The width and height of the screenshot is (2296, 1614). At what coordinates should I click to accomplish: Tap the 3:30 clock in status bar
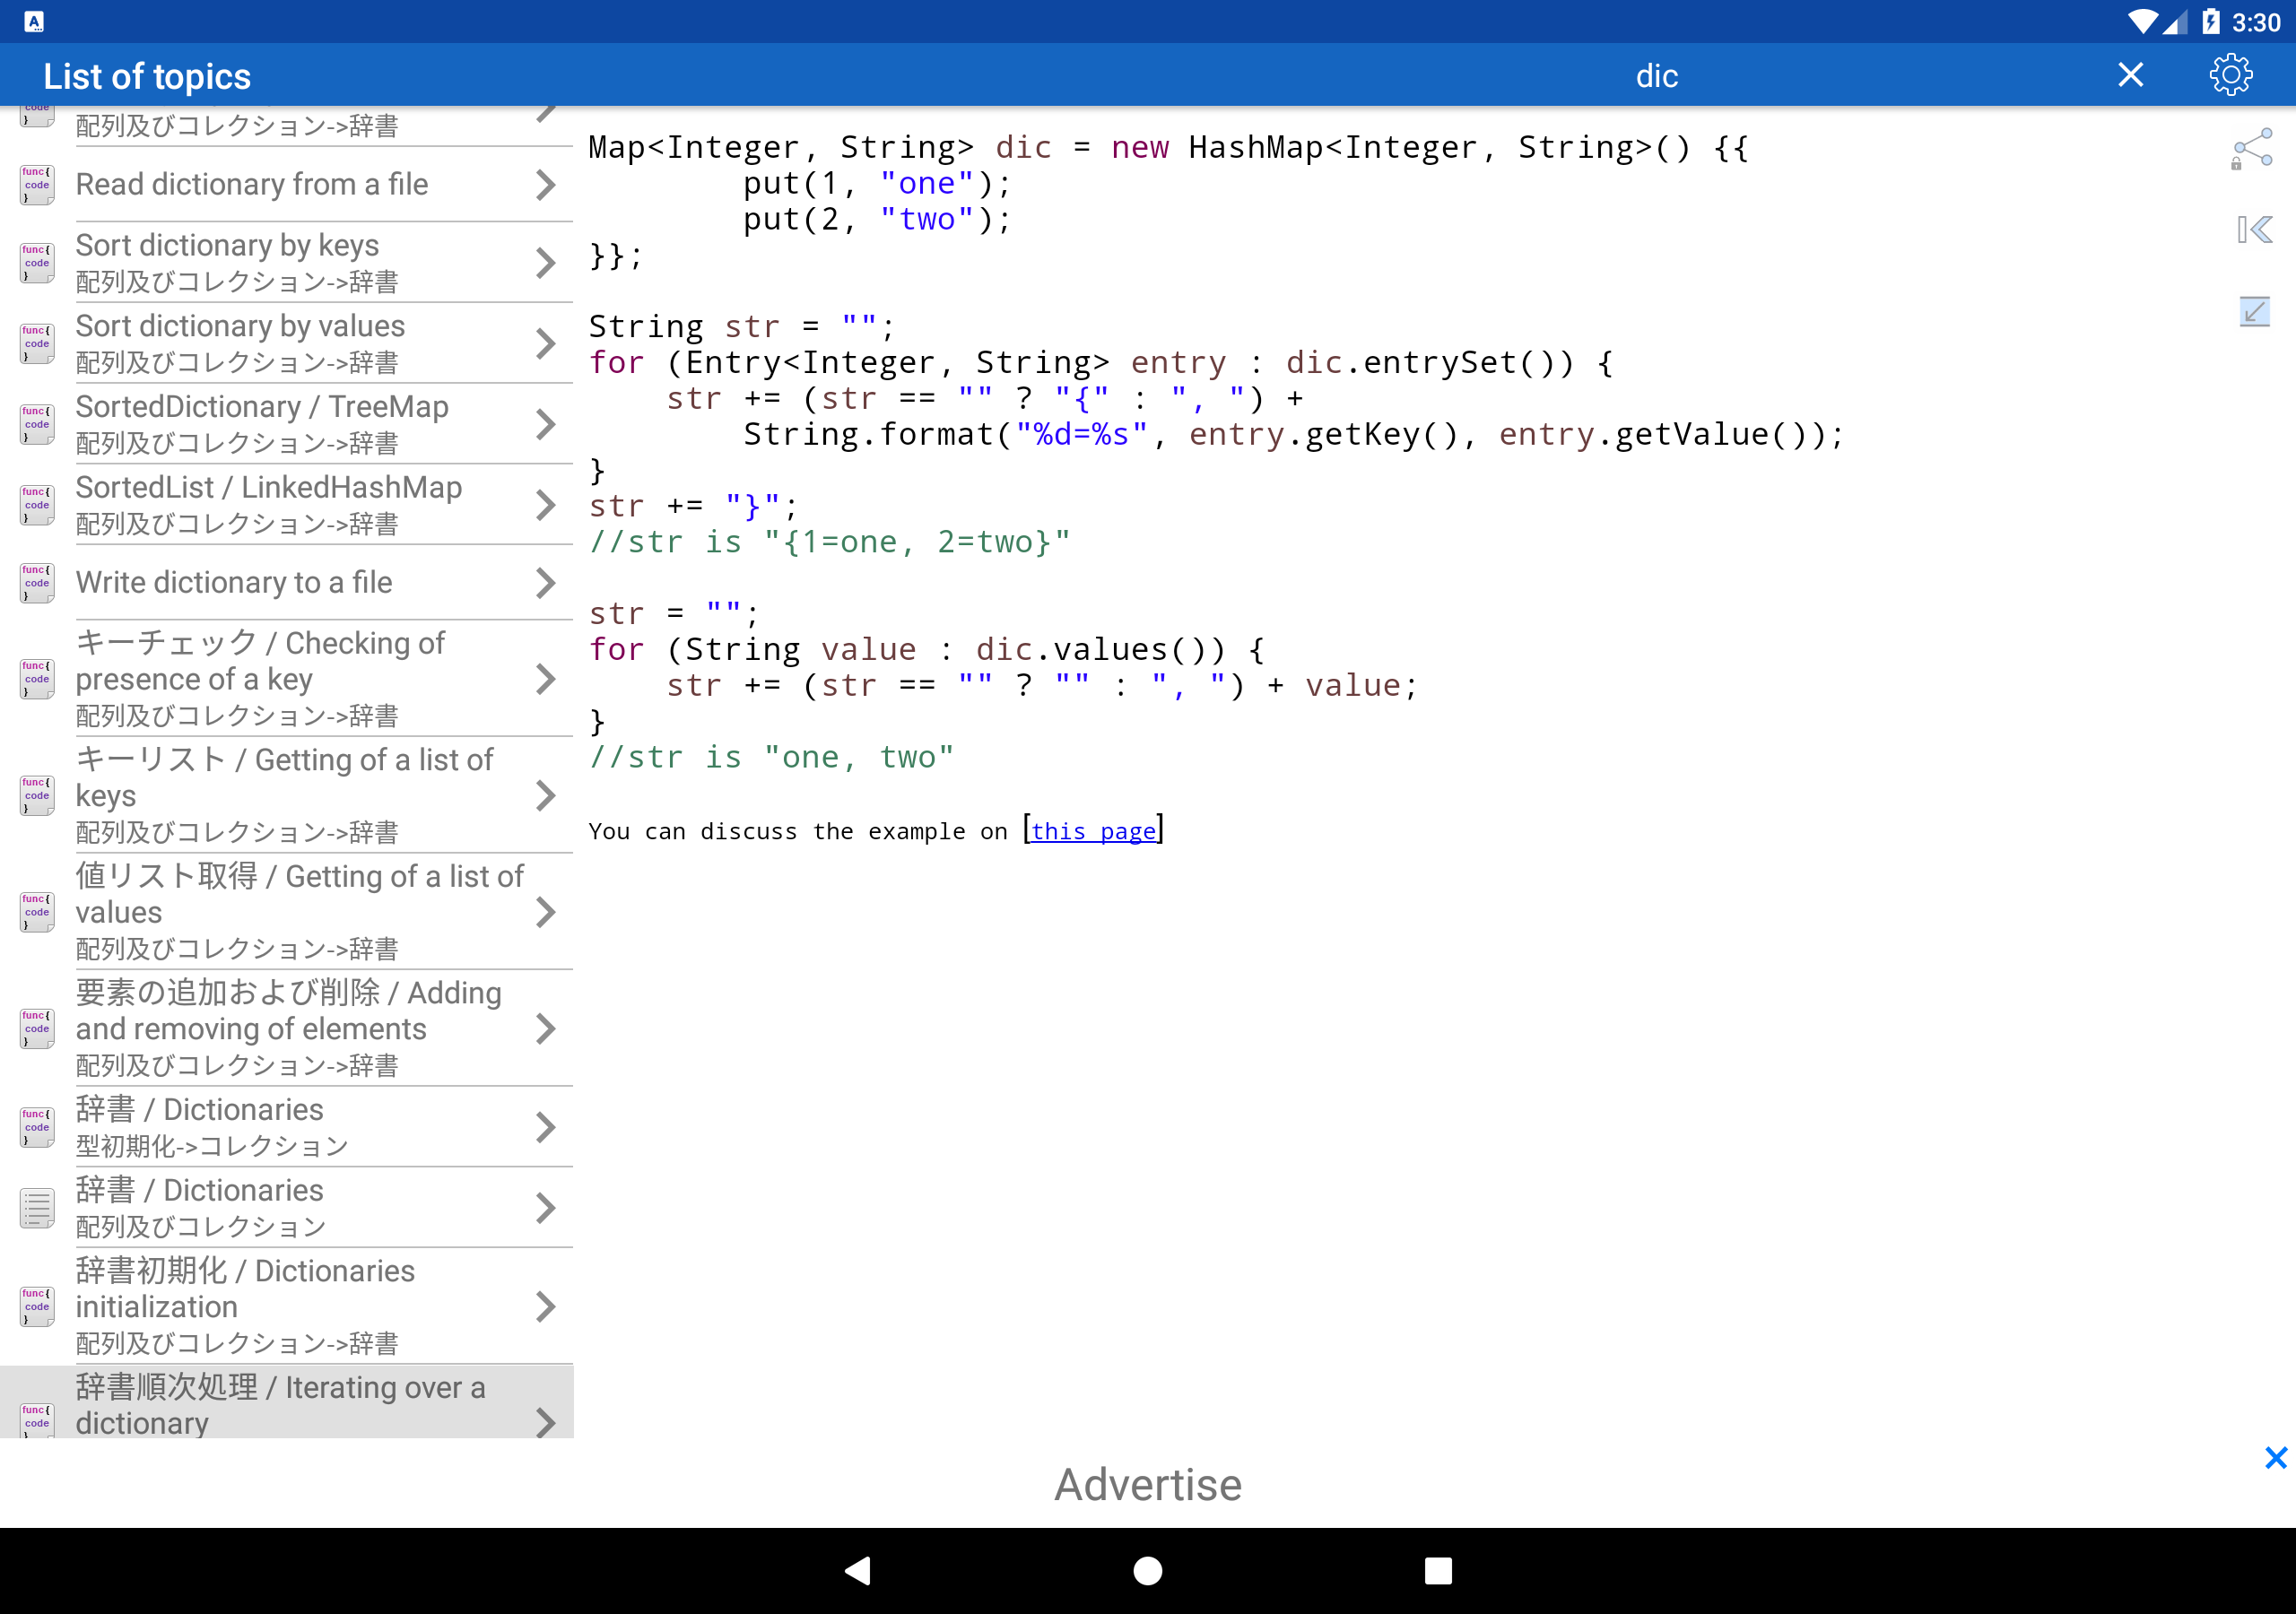[x=2256, y=22]
